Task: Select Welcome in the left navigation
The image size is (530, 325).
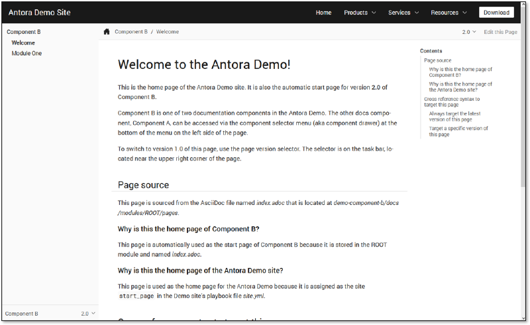Action: pos(23,42)
